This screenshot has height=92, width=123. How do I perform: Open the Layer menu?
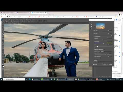point(12,19)
